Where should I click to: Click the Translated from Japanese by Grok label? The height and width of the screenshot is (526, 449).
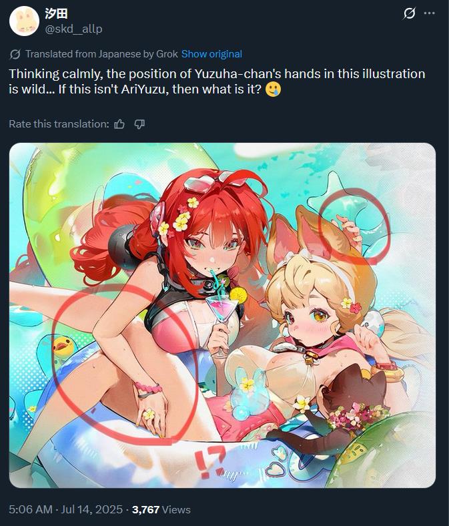point(101,54)
